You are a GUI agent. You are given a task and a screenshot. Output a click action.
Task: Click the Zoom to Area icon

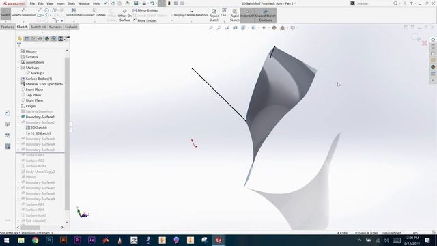point(219,27)
